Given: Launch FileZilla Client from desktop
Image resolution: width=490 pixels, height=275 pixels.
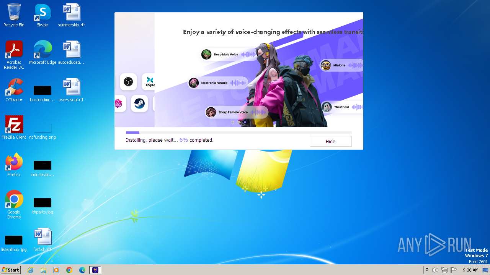Looking at the screenshot, I should pyautogui.click(x=14, y=127).
